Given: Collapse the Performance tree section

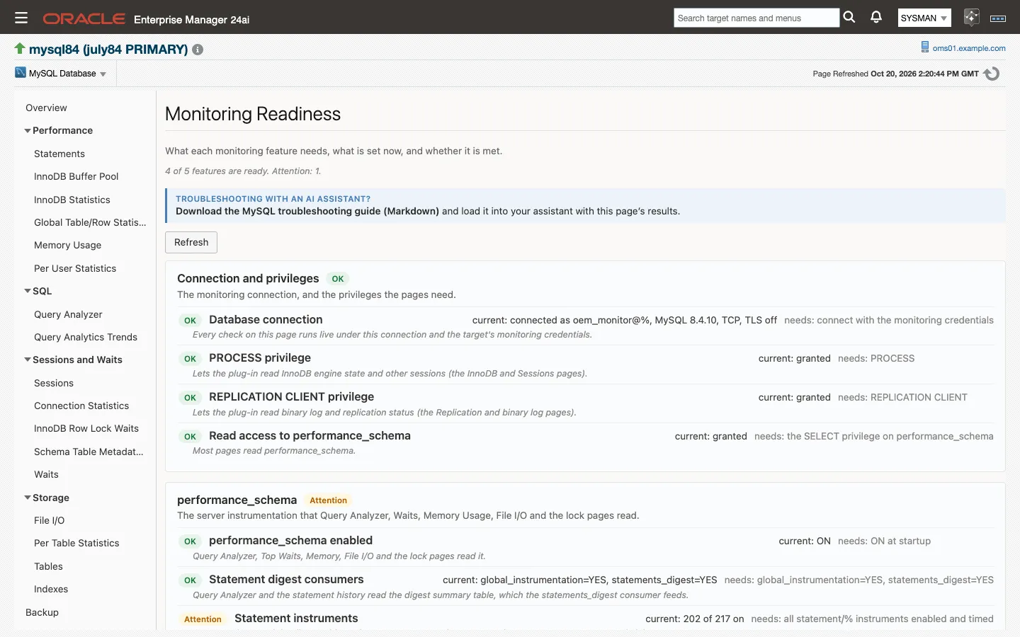Looking at the screenshot, I should click(x=28, y=130).
